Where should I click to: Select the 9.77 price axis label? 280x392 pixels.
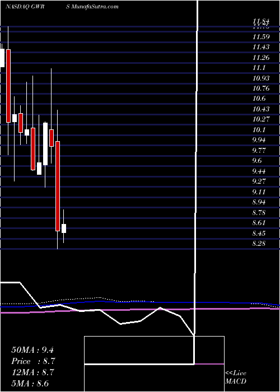(x=259, y=150)
